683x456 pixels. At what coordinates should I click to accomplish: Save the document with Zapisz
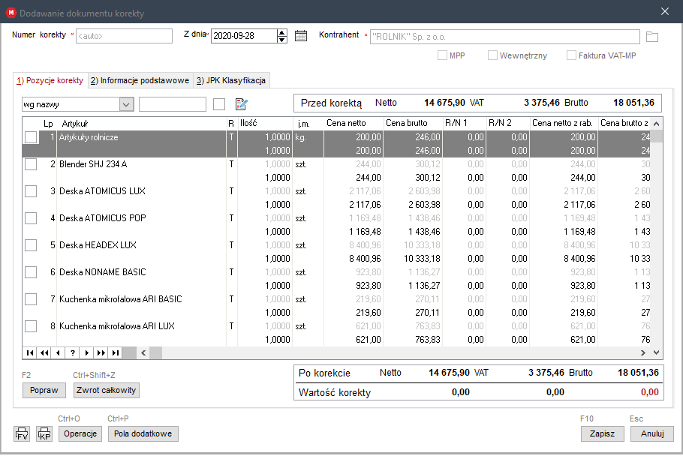coord(602,433)
